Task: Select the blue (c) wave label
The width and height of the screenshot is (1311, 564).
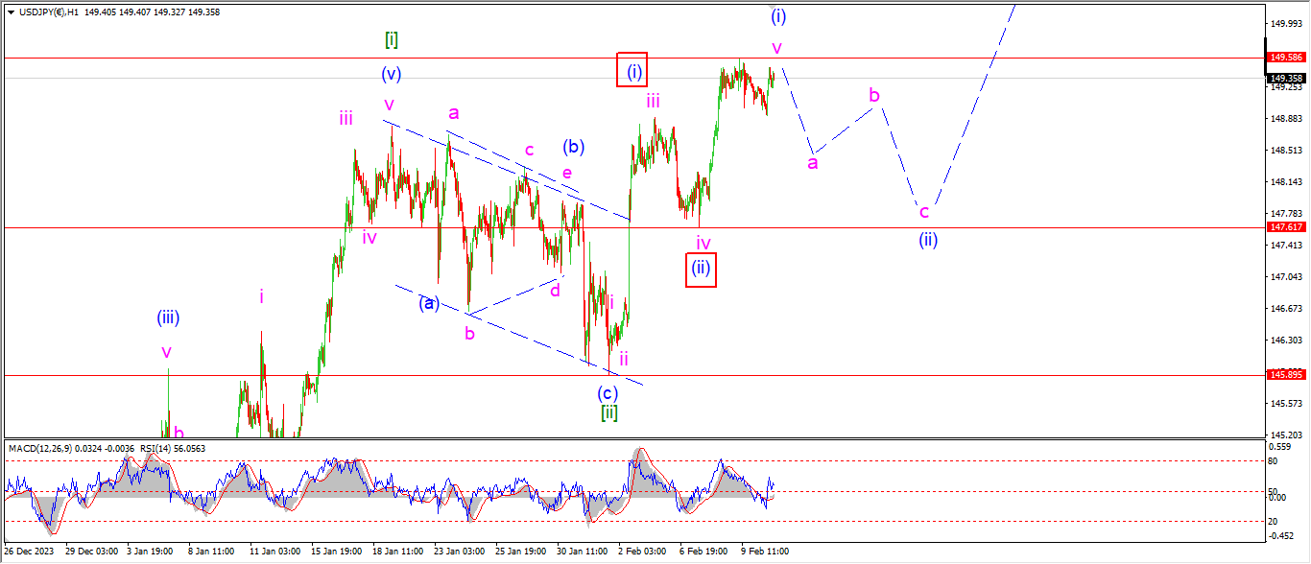Action: (607, 392)
